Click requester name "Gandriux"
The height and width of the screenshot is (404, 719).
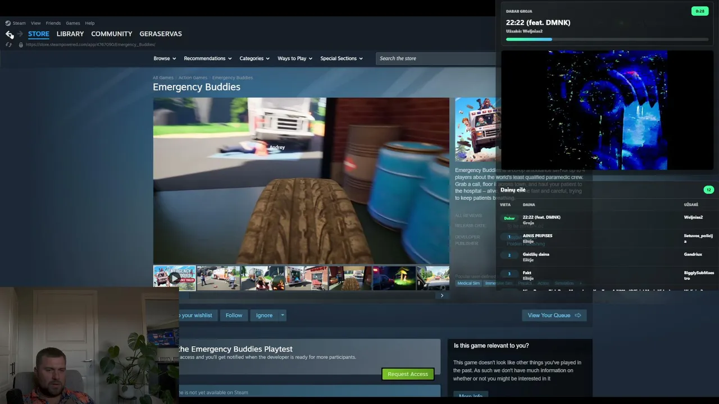pyautogui.click(x=693, y=254)
